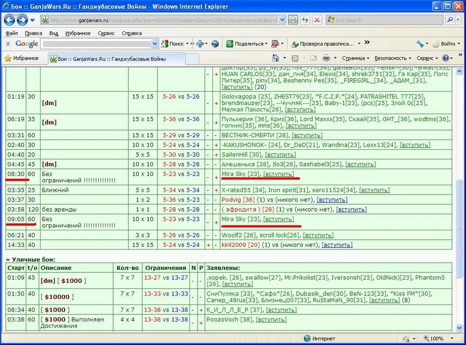The width and height of the screenshot is (466, 345).
Task: Go forward with the Forward arrow button
Action: pos(22,20)
